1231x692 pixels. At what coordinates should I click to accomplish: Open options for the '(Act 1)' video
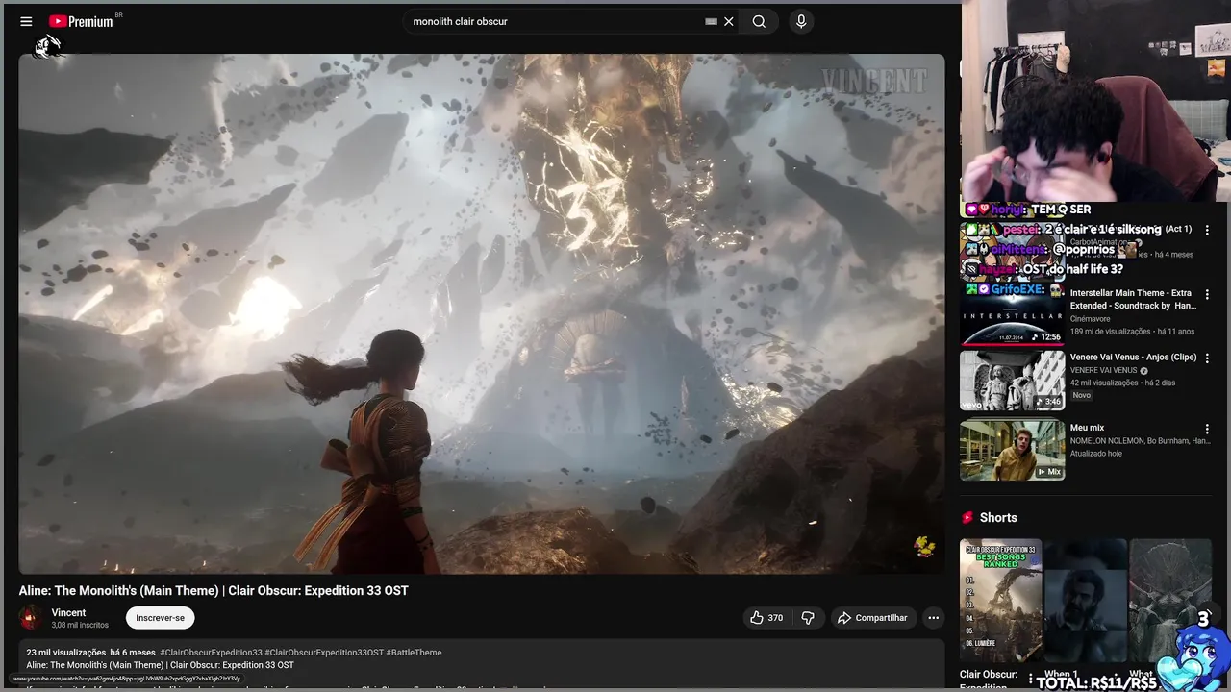click(1207, 231)
